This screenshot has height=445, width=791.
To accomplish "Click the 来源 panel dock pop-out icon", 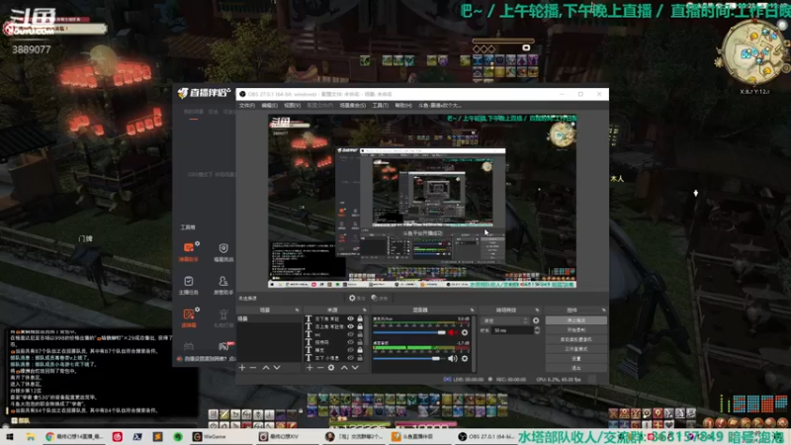I will point(364,310).
